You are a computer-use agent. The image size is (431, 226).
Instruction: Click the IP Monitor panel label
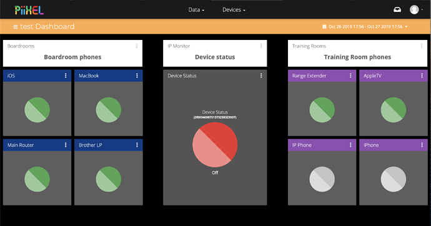click(179, 46)
